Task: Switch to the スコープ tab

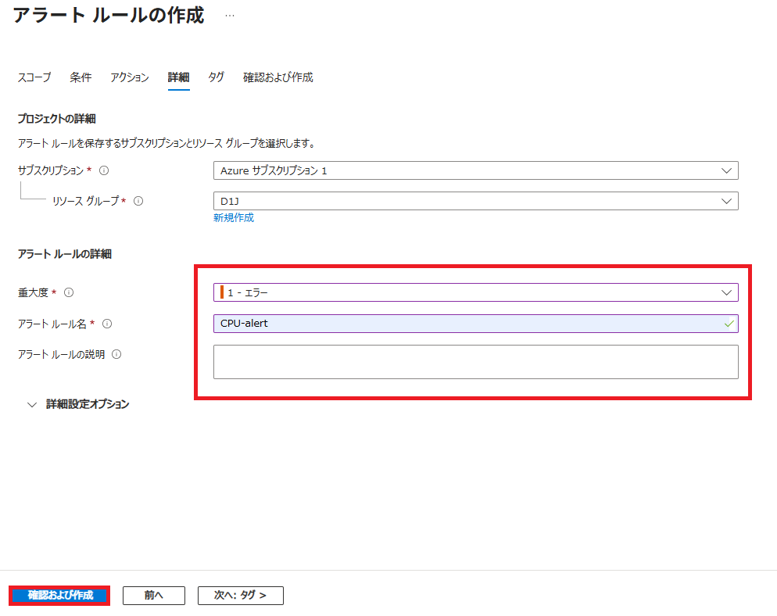Action: coord(34,77)
